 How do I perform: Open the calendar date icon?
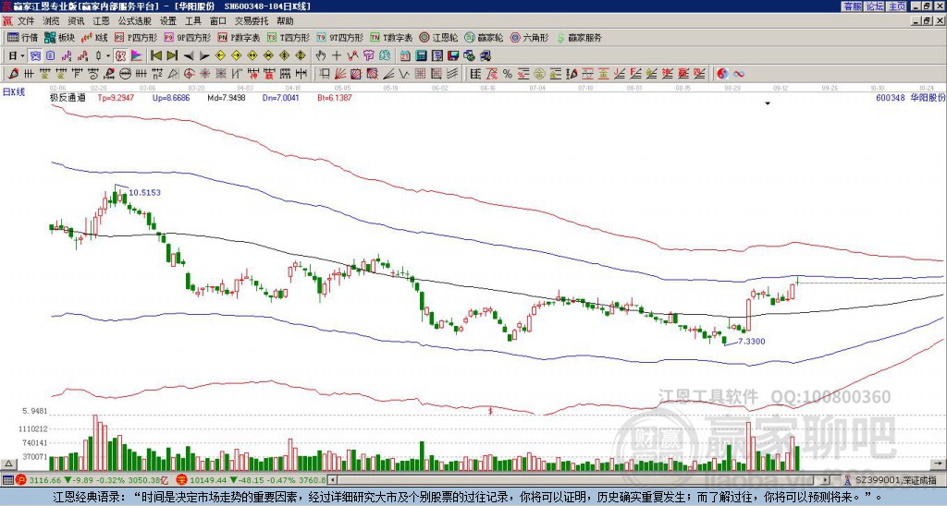(x=405, y=56)
